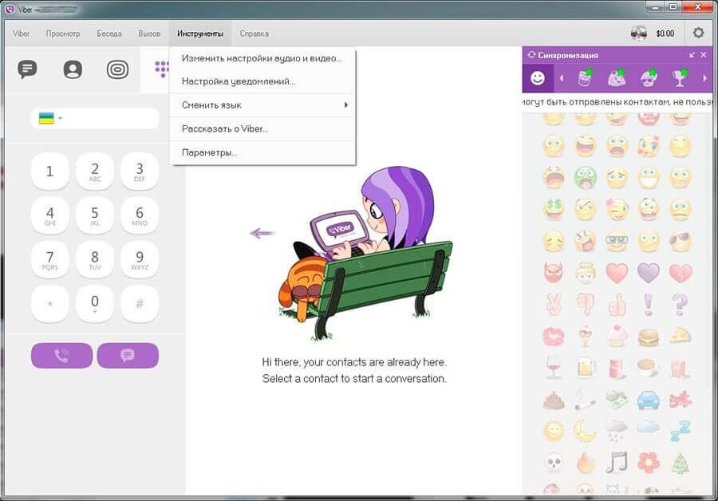Open the Viber menu
Screen dimensions: 718x501
tap(21, 34)
